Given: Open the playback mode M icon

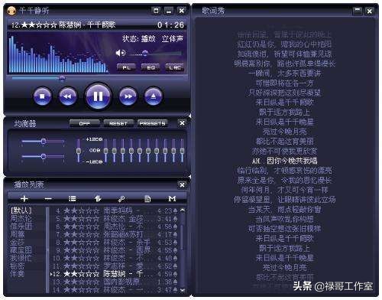Looking at the screenshot, I should (172, 198).
